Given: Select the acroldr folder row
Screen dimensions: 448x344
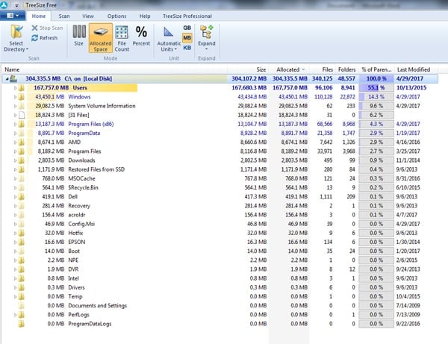Looking at the screenshot, I should coord(220,215).
